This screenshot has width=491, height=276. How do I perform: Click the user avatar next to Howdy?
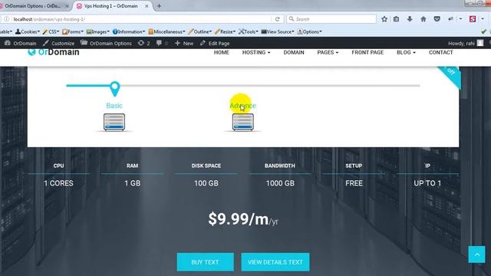click(x=480, y=43)
